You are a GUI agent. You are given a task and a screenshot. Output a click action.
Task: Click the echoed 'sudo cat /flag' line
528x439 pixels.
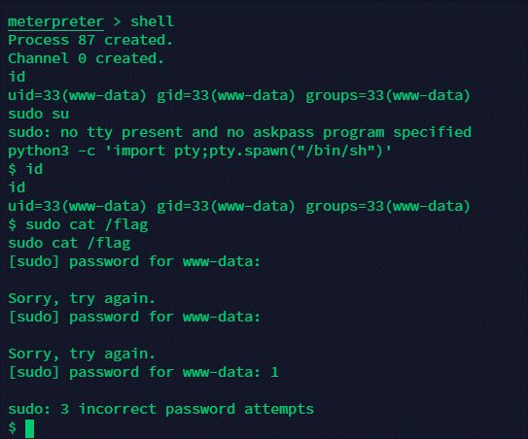(69, 243)
